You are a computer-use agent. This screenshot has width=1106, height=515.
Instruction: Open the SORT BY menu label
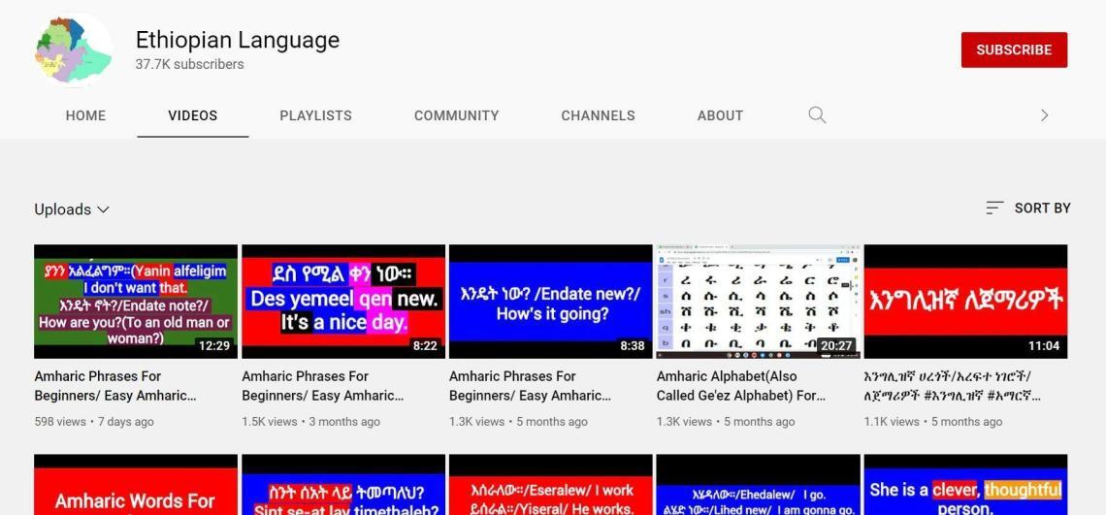[1043, 209]
